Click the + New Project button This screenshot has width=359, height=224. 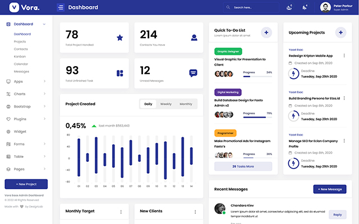pyautogui.click(x=26, y=184)
